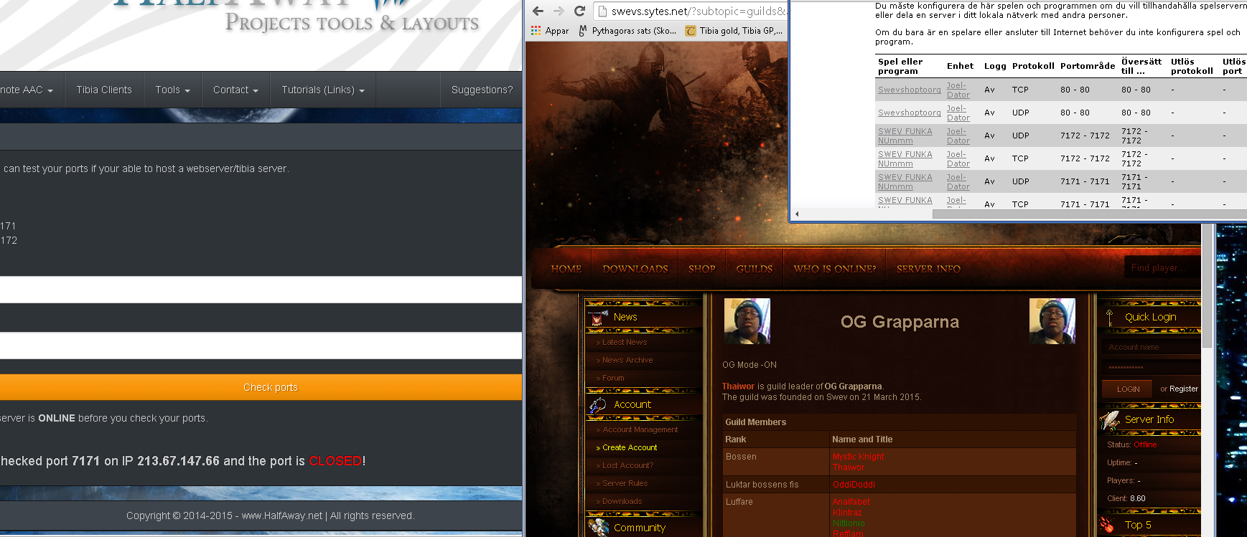Image resolution: width=1247 pixels, height=537 pixels.
Task: Open the GUILDS nav item
Action: coord(755,269)
